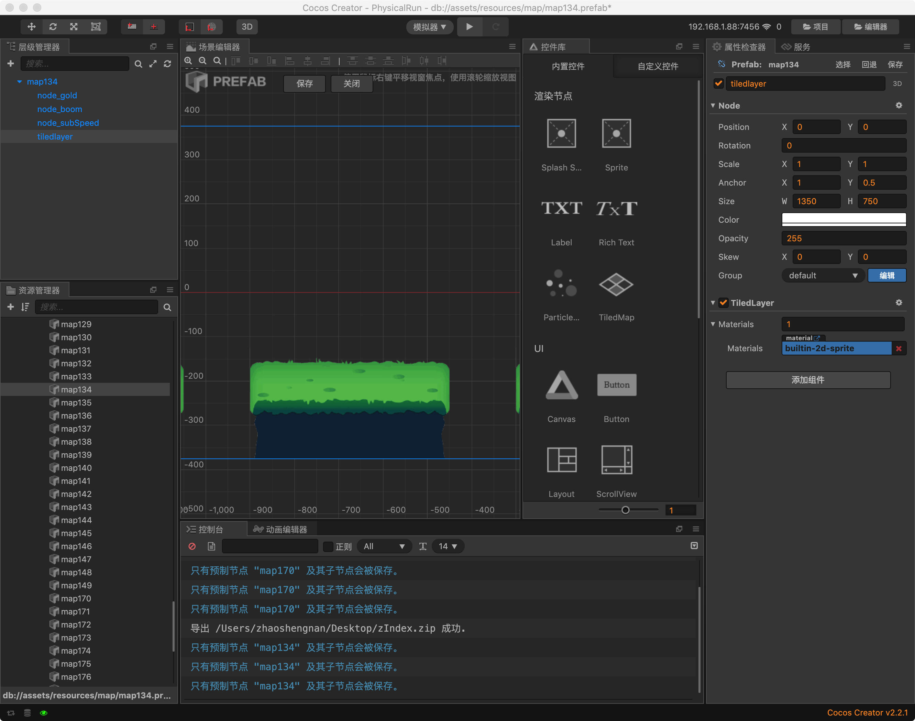
Task: Switch to the custom controls tab
Action: pyautogui.click(x=658, y=66)
